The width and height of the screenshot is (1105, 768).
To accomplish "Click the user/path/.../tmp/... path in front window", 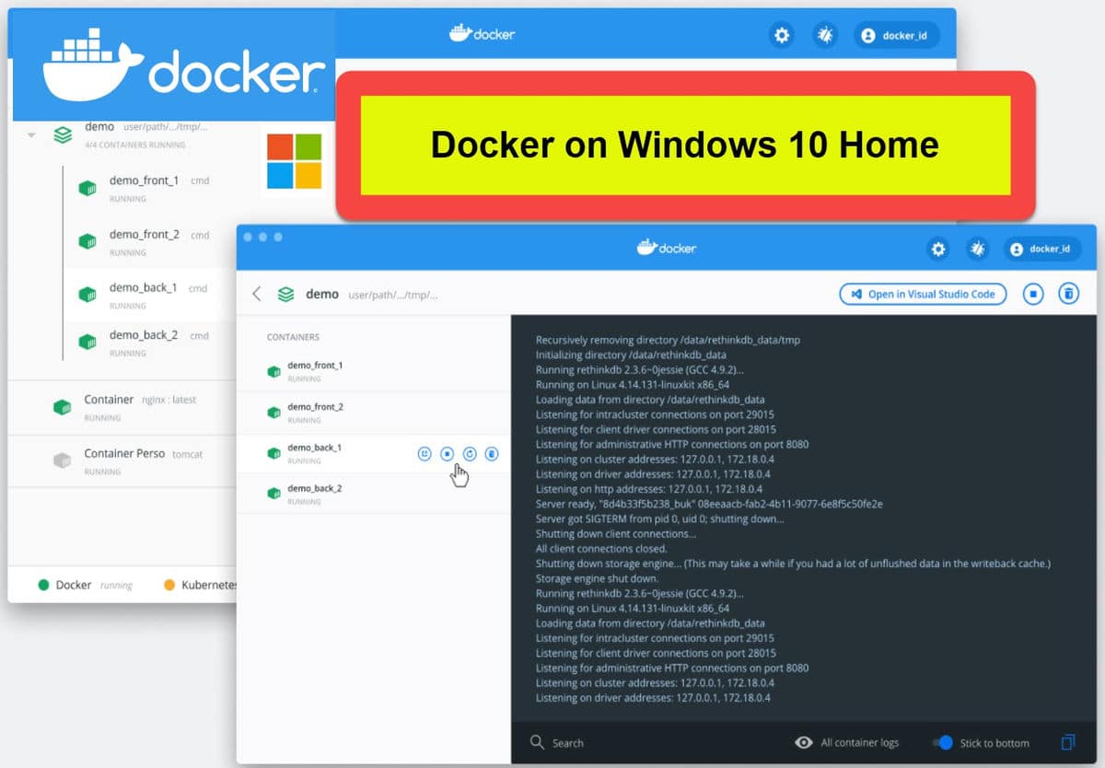I will coord(393,296).
